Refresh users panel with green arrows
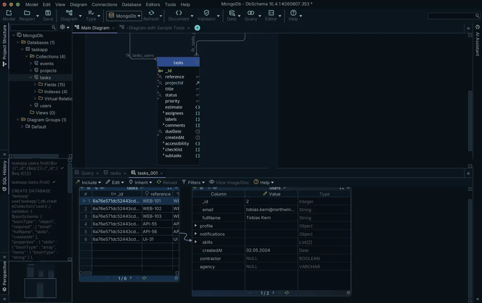Image resolution: width=482 pixels, height=303 pixels. [x=286, y=293]
